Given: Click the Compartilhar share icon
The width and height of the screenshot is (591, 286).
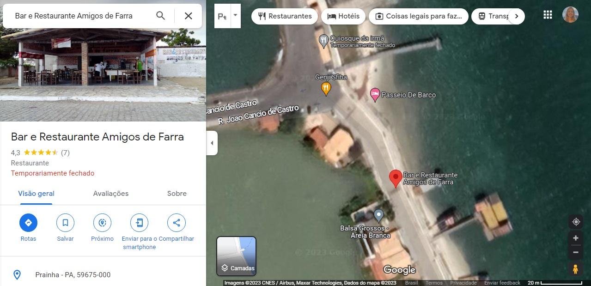Looking at the screenshot, I should pos(177,223).
